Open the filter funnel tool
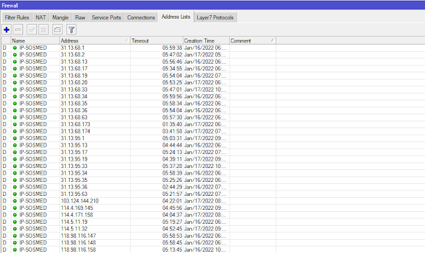 [x=71, y=30]
